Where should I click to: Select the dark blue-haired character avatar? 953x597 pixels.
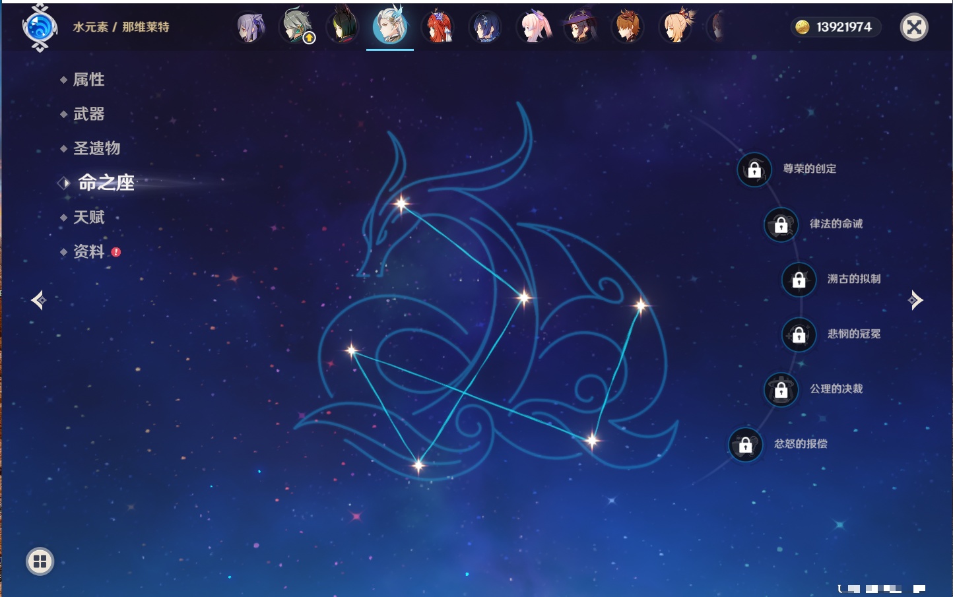coord(485,28)
